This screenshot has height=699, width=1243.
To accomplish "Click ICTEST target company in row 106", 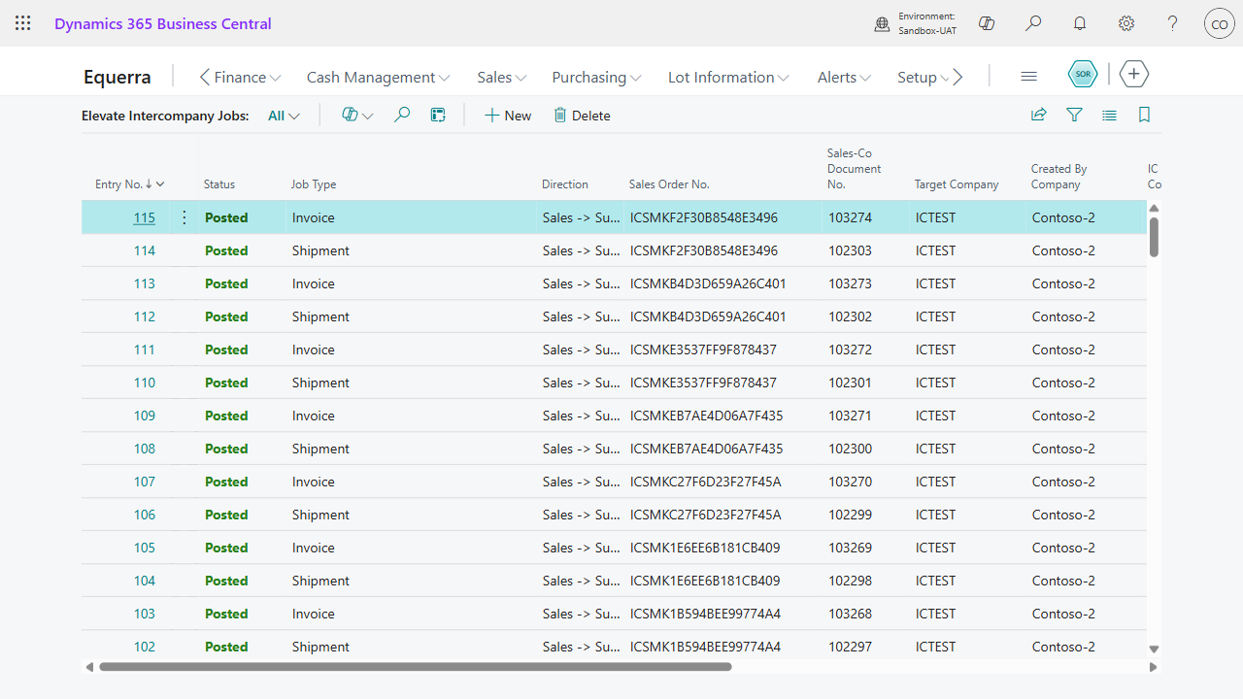I will (936, 515).
